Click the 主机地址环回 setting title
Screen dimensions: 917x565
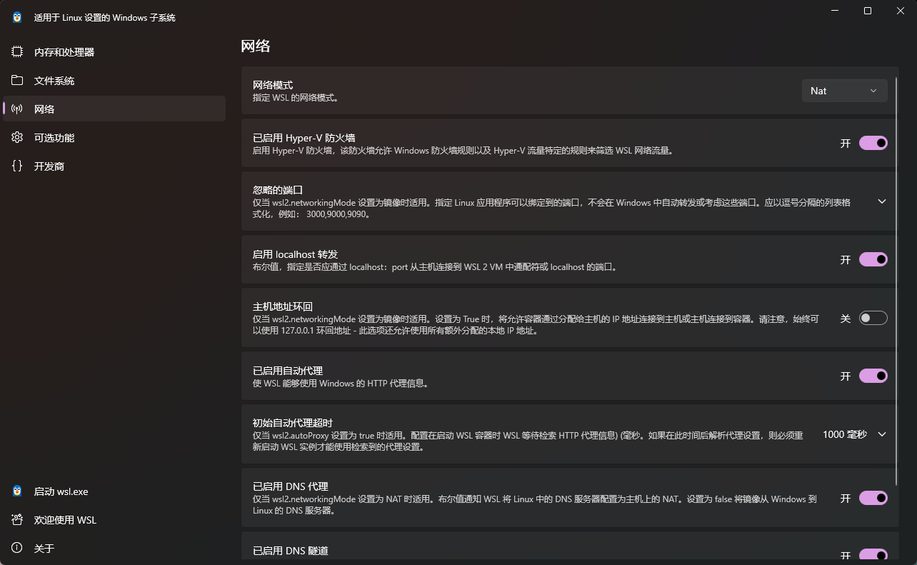coord(283,306)
